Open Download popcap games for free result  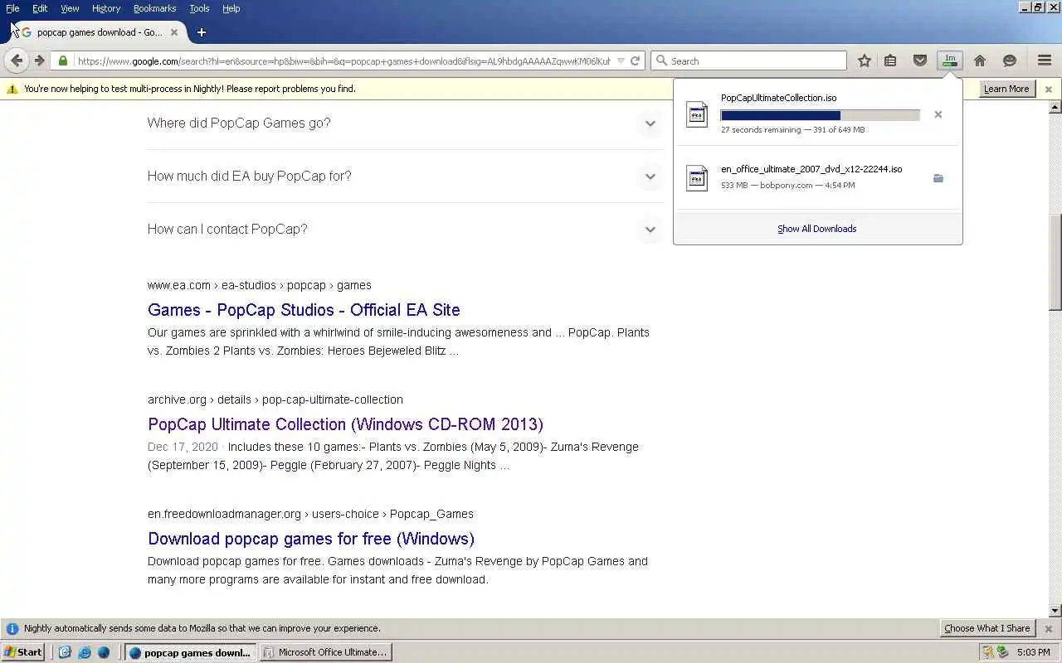tap(311, 539)
